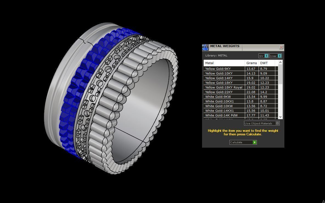Close the Metal Weights panel
Image resolution: width=325 pixels, height=203 pixels.
pyautogui.click(x=281, y=47)
